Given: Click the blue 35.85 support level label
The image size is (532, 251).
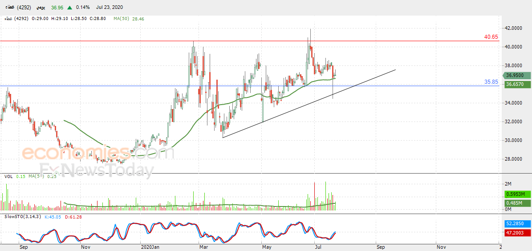Looking at the screenshot, I should coord(491,82).
